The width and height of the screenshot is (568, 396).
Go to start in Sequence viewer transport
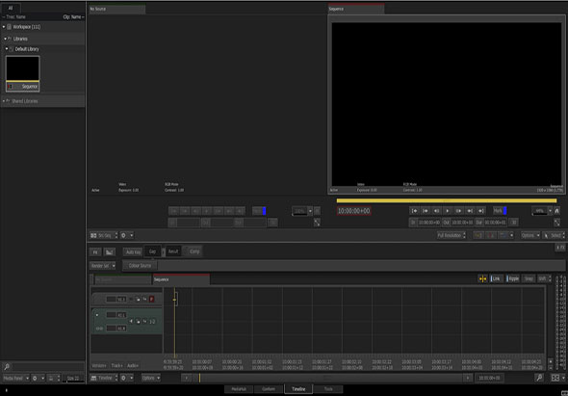pyautogui.click(x=415, y=211)
